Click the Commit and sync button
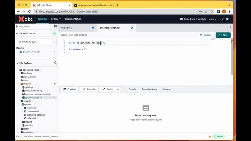 coord(33,42)
